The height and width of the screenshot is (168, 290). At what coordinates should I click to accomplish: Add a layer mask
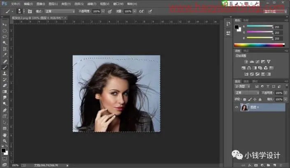256,165
